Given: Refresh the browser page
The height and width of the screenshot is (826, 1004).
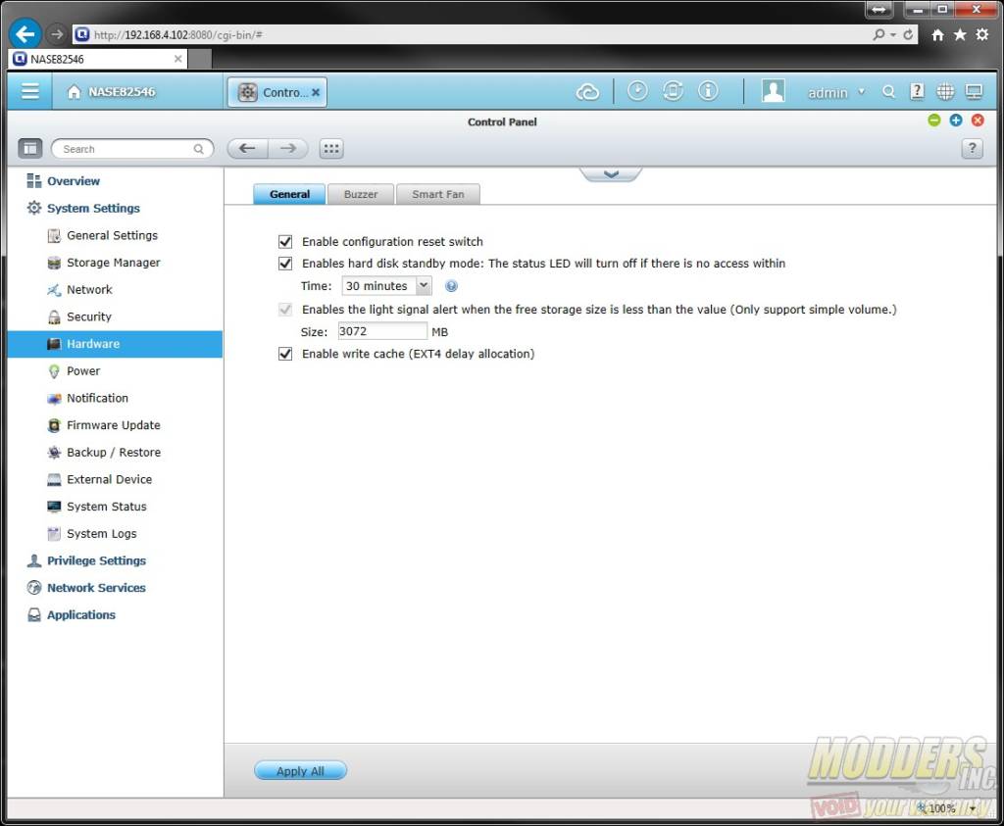Looking at the screenshot, I should 908,34.
